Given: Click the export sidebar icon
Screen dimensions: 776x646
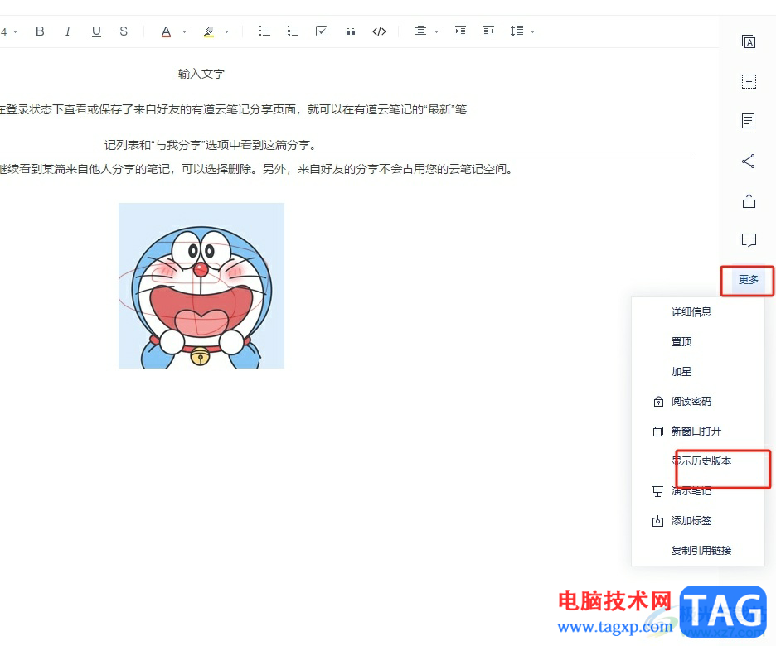Looking at the screenshot, I should click(x=749, y=200).
